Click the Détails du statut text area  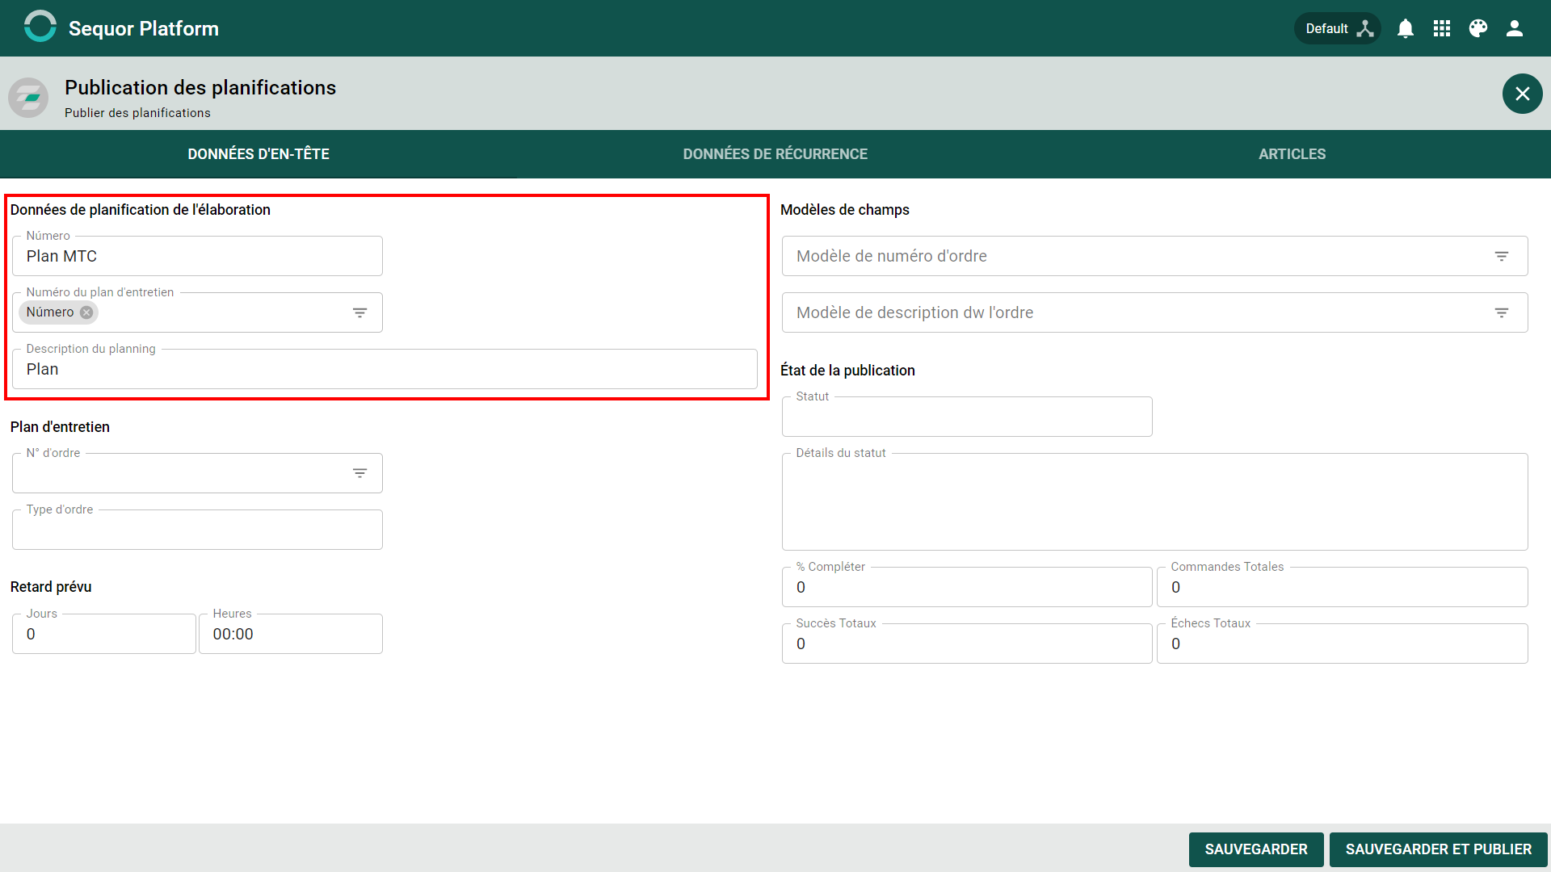click(1155, 502)
